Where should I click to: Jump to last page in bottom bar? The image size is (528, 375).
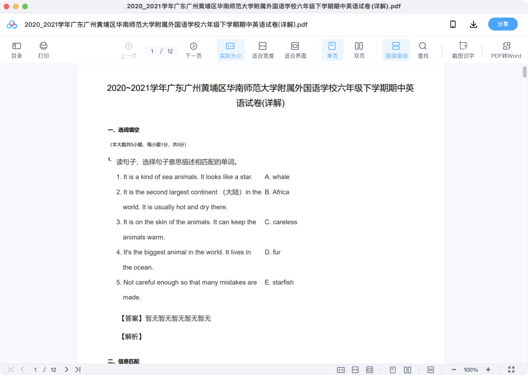78,370
